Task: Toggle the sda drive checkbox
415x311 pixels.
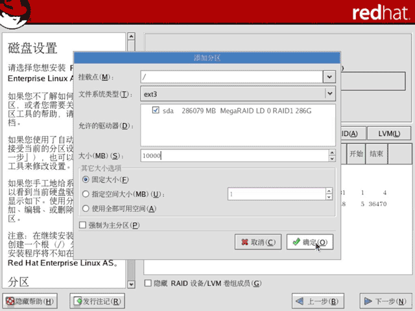Action: point(156,110)
